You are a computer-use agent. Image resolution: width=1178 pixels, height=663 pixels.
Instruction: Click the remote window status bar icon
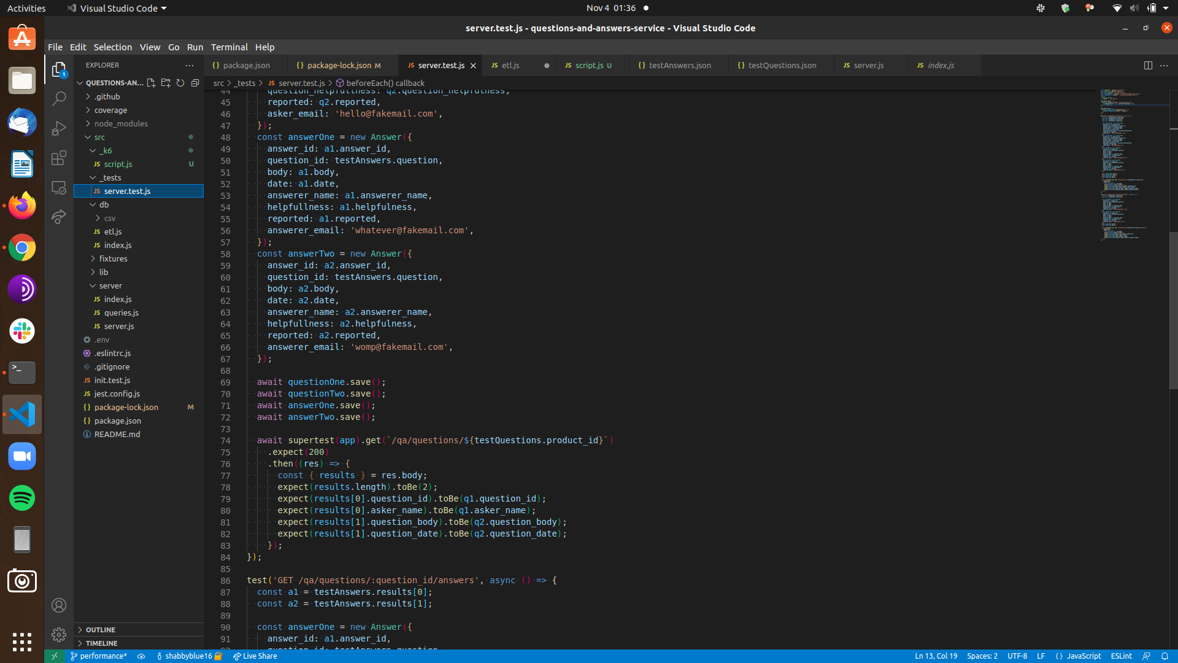click(55, 656)
